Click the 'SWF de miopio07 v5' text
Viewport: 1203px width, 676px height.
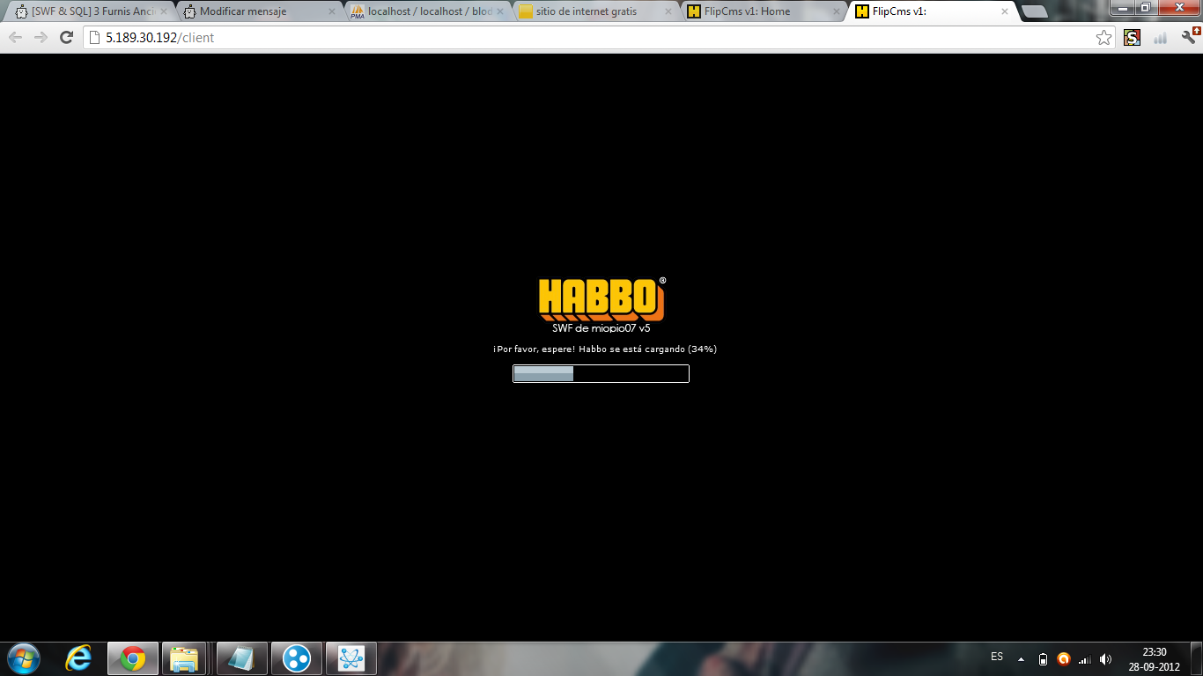tap(601, 327)
